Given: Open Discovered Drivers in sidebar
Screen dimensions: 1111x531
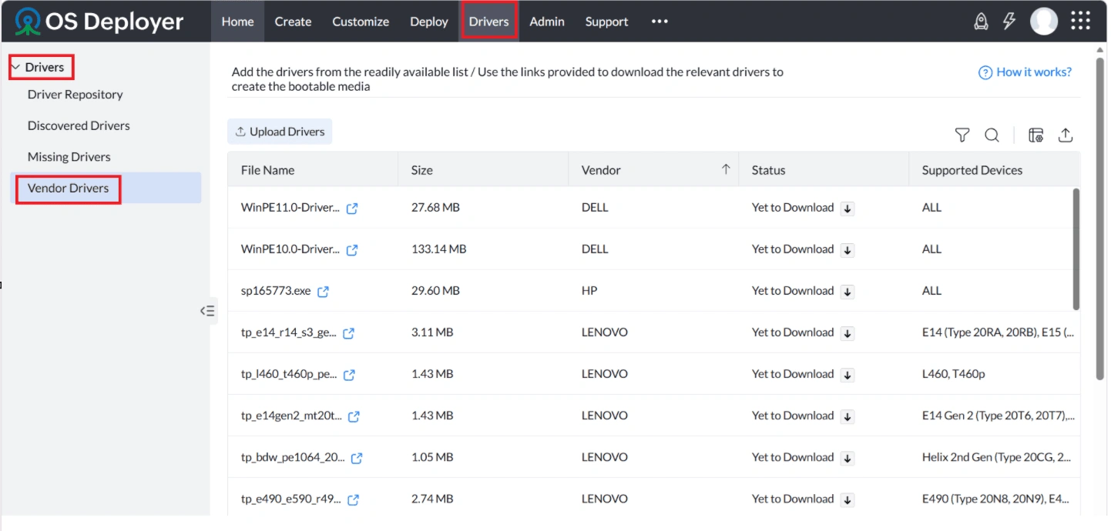Looking at the screenshot, I should [x=79, y=125].
